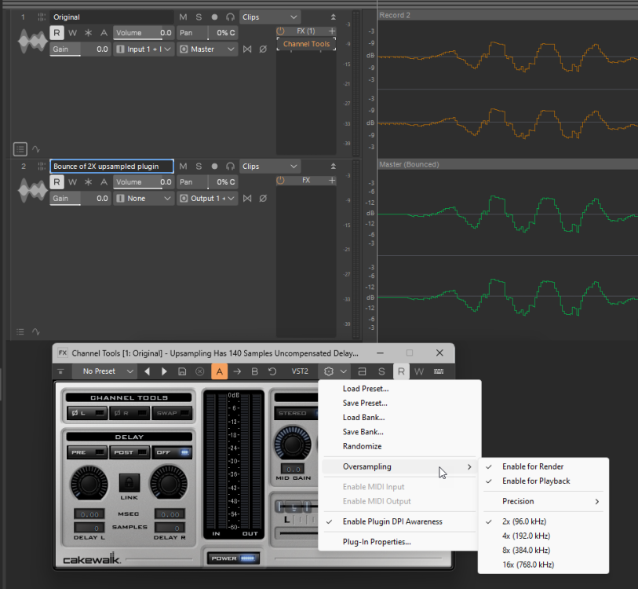Viewport: 638px width, 589px height.
Task: Go to next plugin preset
Action: [x=164, y=371]
